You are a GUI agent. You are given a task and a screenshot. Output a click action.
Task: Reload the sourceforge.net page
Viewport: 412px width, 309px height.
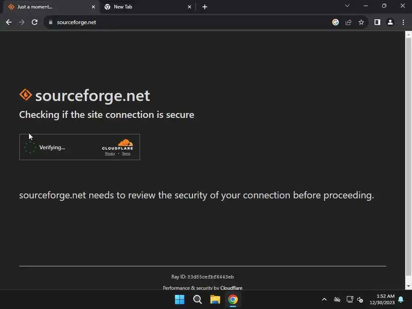(35, 23)
